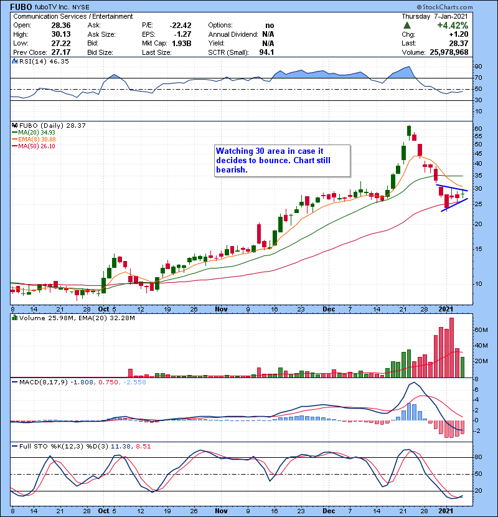The height and width of the screenshot is (517, 498).
Task: Click the Options value no
Action: (270, 26)
